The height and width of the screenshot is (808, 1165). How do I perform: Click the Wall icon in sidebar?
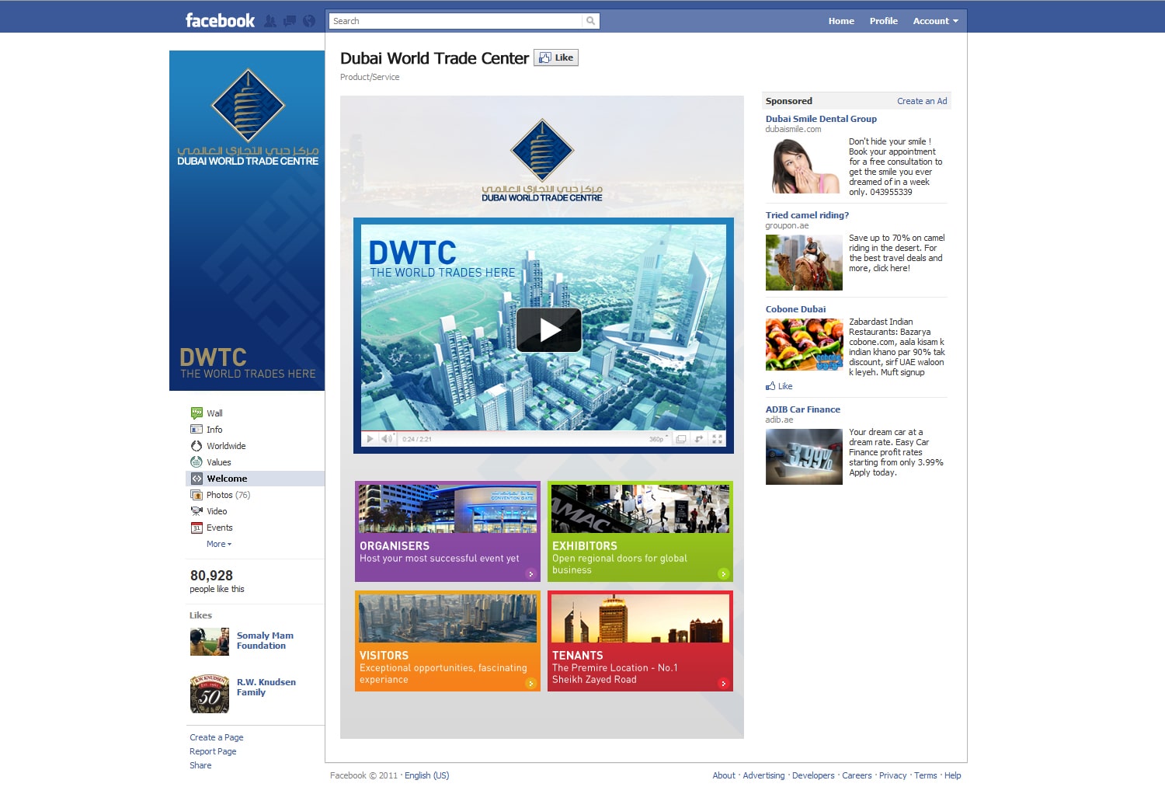tap(196, 413)
